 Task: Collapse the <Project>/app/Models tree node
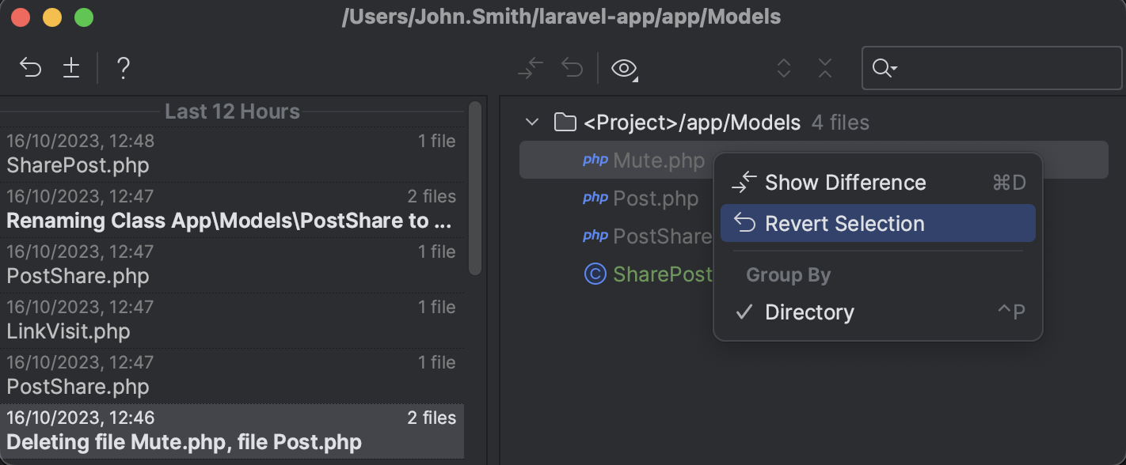coord(532,123)
